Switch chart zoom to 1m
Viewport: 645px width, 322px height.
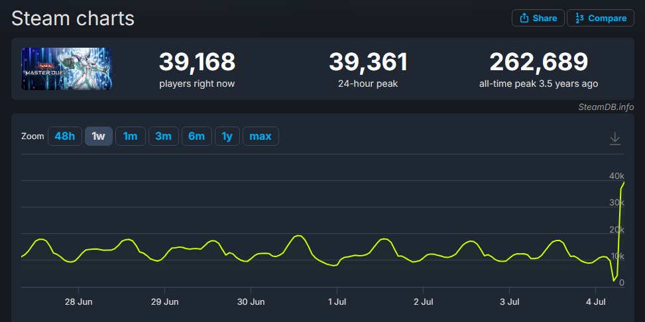[x=131, y=136]
